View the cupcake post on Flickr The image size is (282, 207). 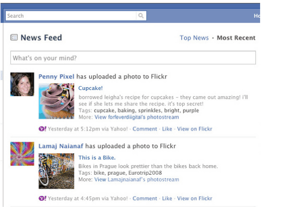point(195,129)
